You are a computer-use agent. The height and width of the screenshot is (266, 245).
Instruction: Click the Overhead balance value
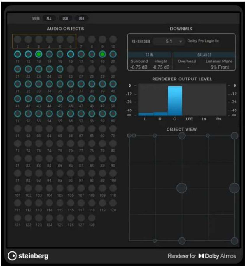188,67
